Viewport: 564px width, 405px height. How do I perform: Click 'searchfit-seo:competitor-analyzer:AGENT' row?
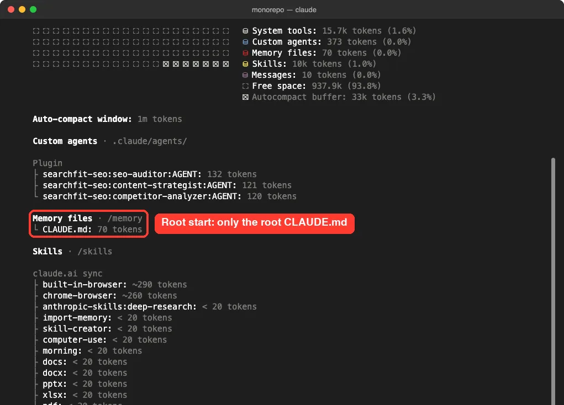pyautogui.click(x=170, y=196)
